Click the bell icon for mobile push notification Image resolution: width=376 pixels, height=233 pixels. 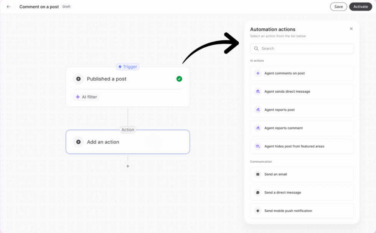(257, 211)
